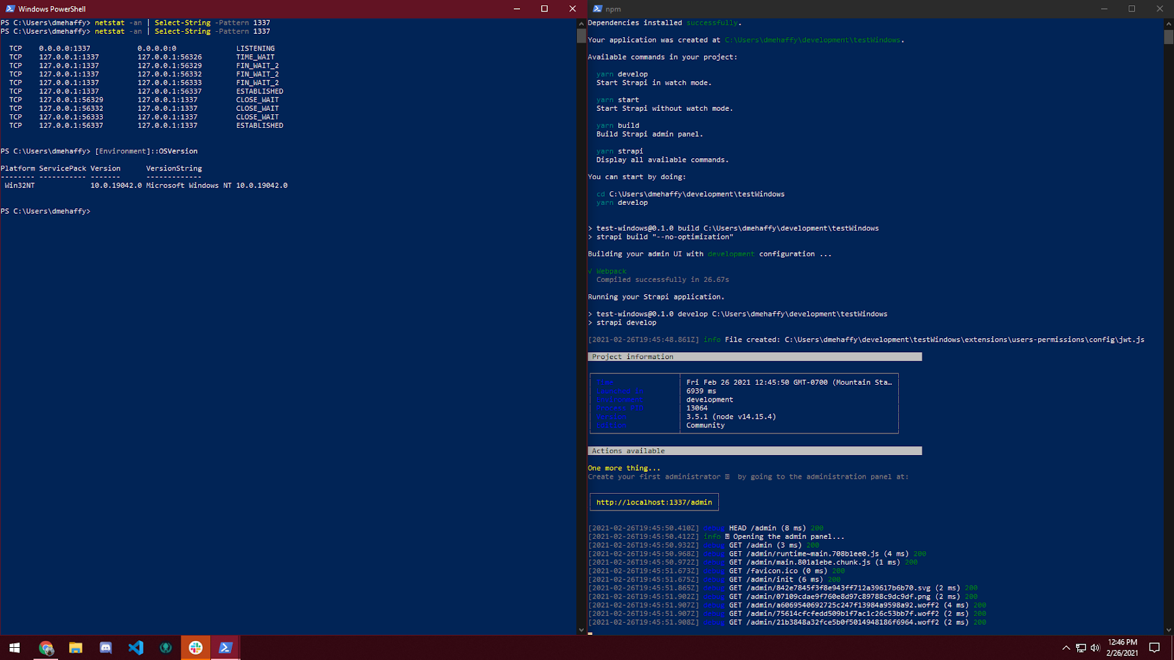The height and width of the screenshot is (660, 1174).
Task: Launch GitKraken from the taskbar
Action: (166, 648)
